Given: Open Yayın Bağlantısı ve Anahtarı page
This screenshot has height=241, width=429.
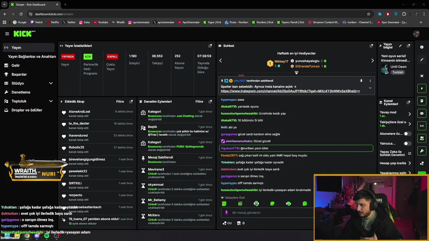Looking at the screenshot, I should (32, 57).
